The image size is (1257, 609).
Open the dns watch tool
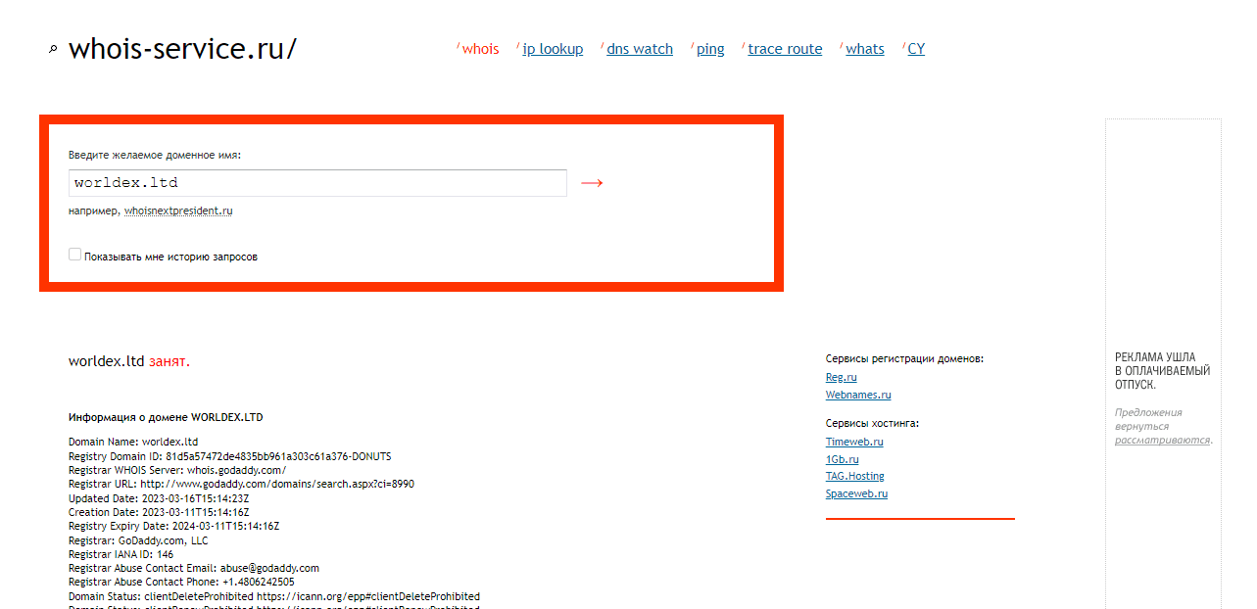coord(639,49)
